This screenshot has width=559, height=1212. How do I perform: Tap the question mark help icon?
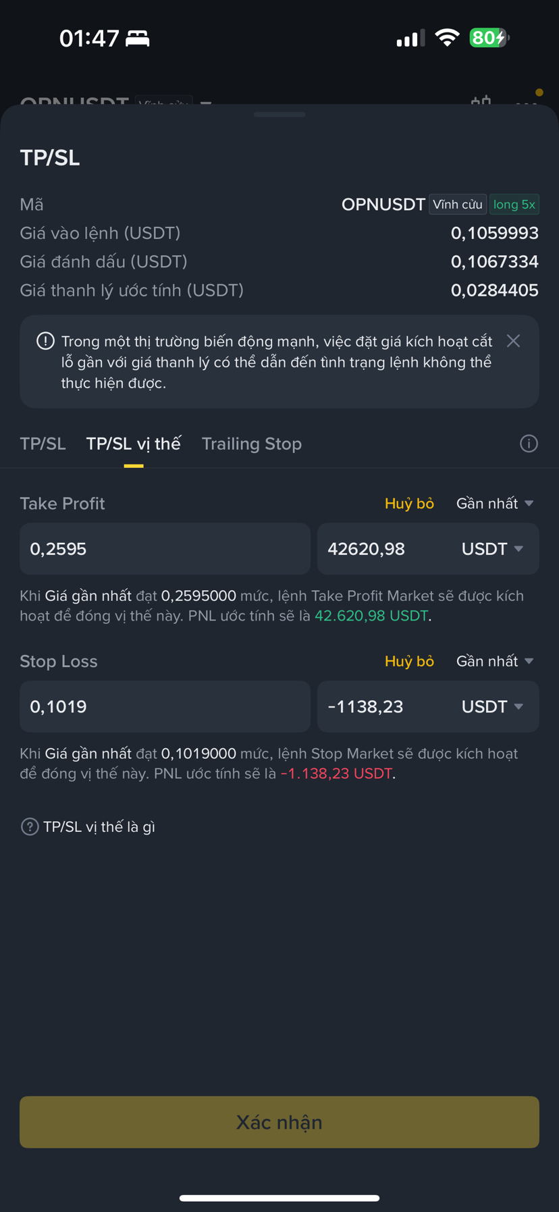click(30, 826)
